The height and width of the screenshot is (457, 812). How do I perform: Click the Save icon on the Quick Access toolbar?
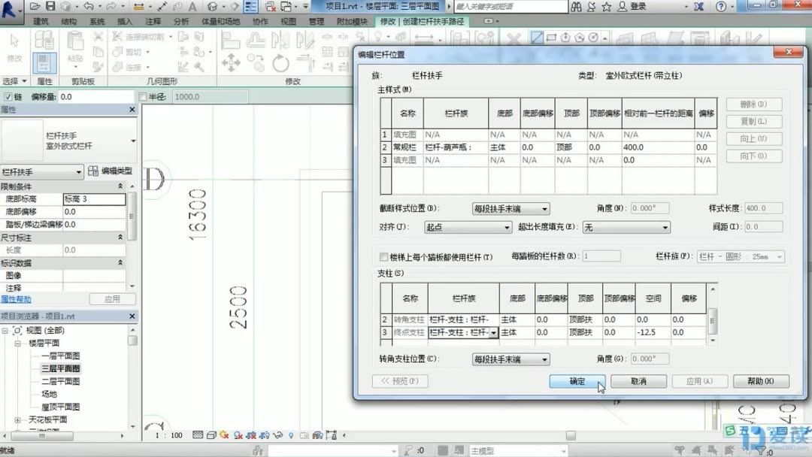tap(50, 6)
